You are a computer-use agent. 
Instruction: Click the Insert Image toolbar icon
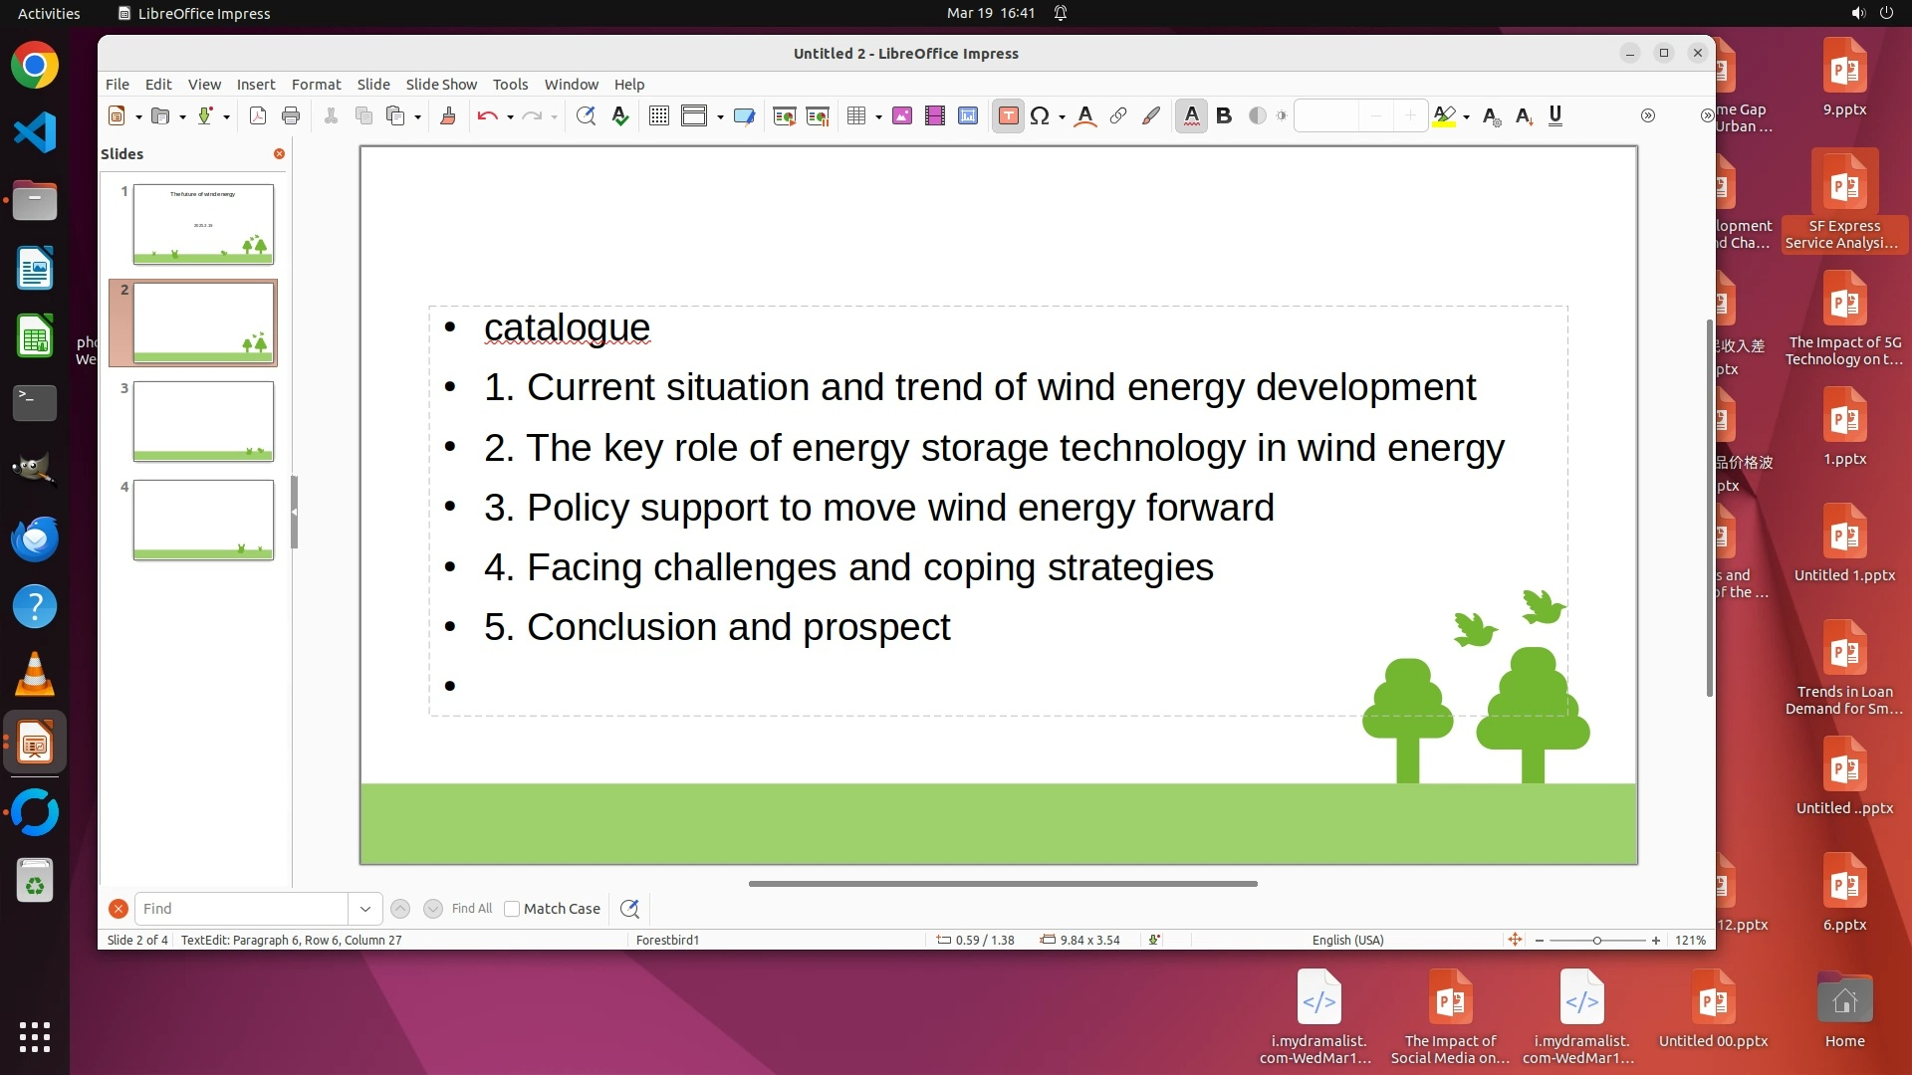click(902, 116)
